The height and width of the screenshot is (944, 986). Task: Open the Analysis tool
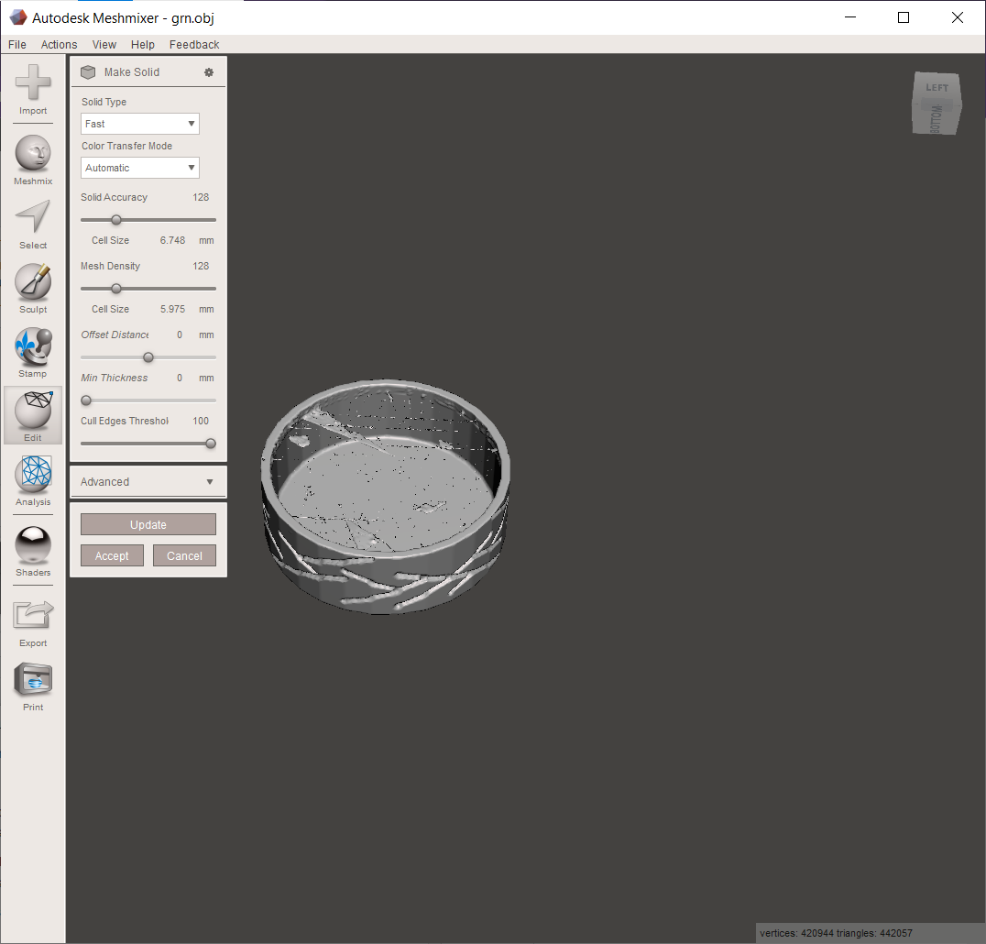(33, 481)
